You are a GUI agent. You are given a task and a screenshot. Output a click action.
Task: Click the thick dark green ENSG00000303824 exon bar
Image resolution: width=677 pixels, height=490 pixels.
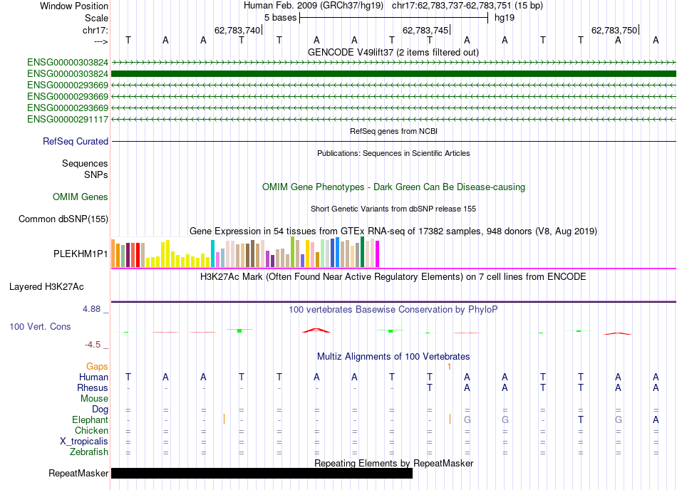pos(393,74)
